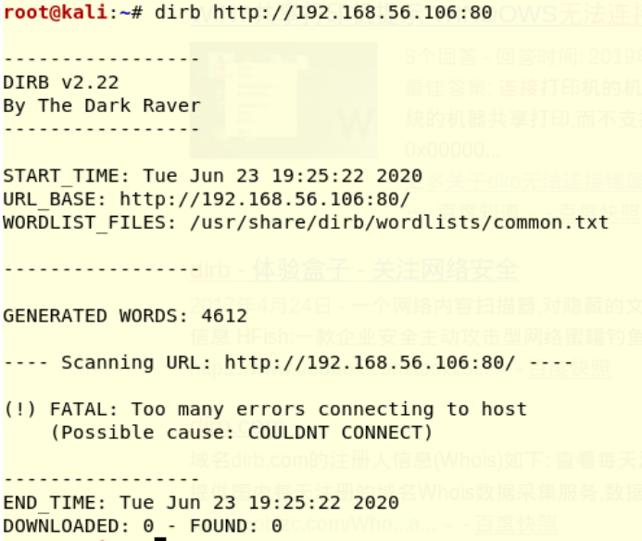The width and height of the screenshot is (642, 541).
Task: Click the FATAL Too many errors message
Action: click(265, 409)
